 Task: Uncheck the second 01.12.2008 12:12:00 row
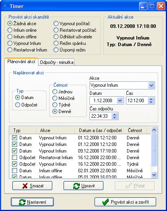pos(15,144)
